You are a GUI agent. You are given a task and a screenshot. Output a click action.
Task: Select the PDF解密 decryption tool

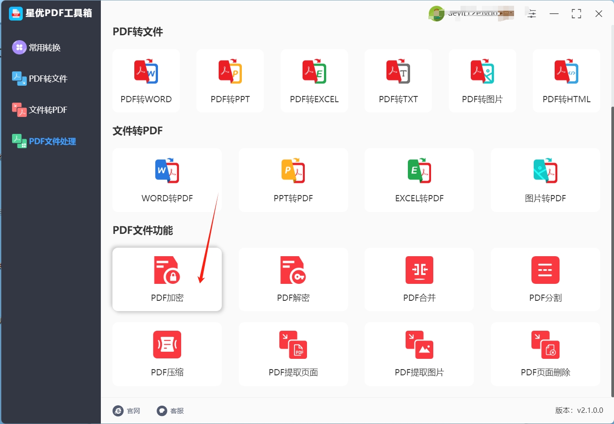tap(293, 279)
